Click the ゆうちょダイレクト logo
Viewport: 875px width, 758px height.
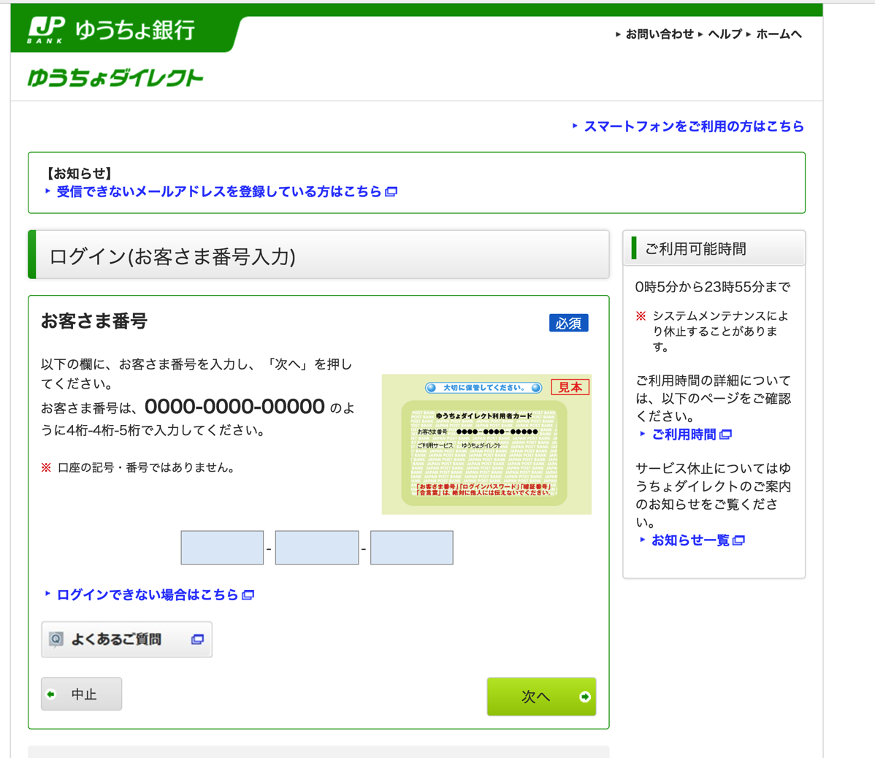(x=115, y=78)
